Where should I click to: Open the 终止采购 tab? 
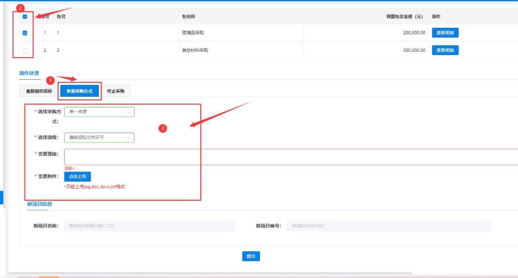pos(115,91)
